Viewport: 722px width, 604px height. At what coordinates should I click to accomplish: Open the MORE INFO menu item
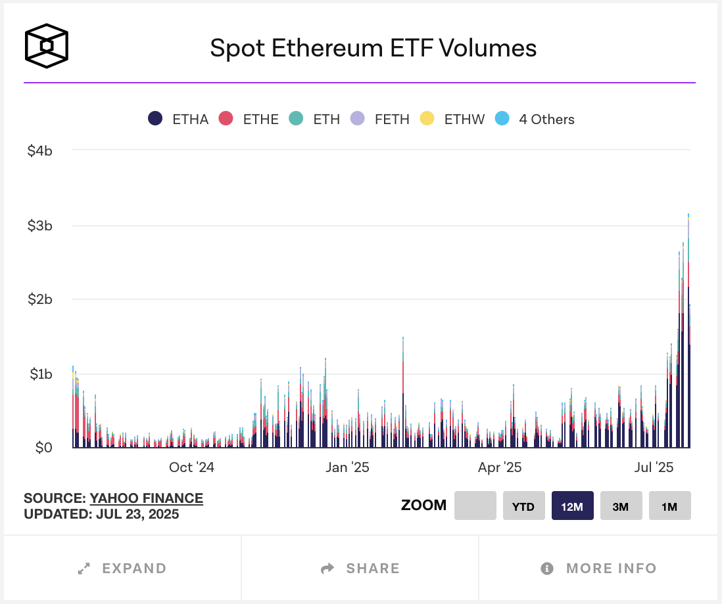tap(598, 569)
